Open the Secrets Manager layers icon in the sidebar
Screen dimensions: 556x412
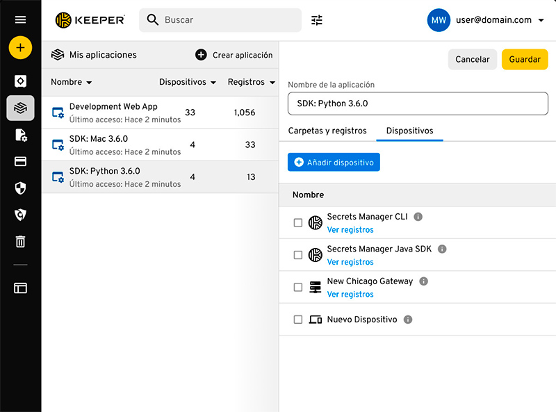pos(20,108)
